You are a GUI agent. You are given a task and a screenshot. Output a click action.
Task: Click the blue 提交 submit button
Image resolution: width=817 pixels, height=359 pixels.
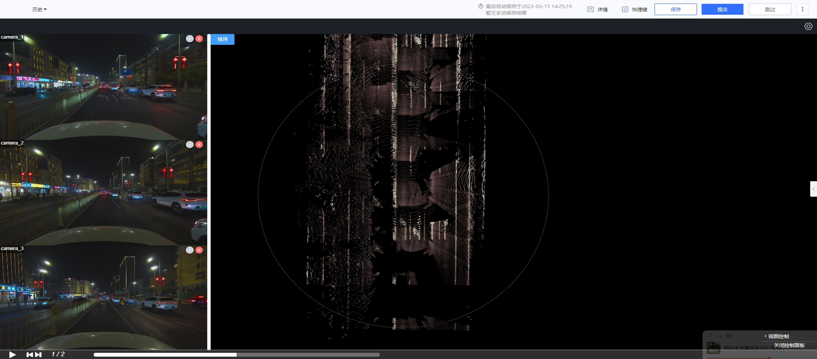(722, 9)
